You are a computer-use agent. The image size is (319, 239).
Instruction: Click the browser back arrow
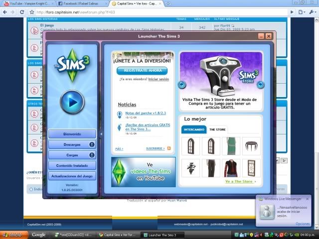click(x=5, y=12)
